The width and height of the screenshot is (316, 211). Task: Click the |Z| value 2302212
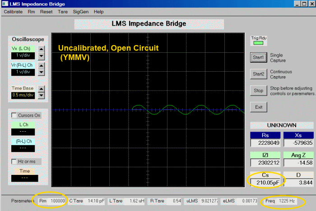click(265, 163)
